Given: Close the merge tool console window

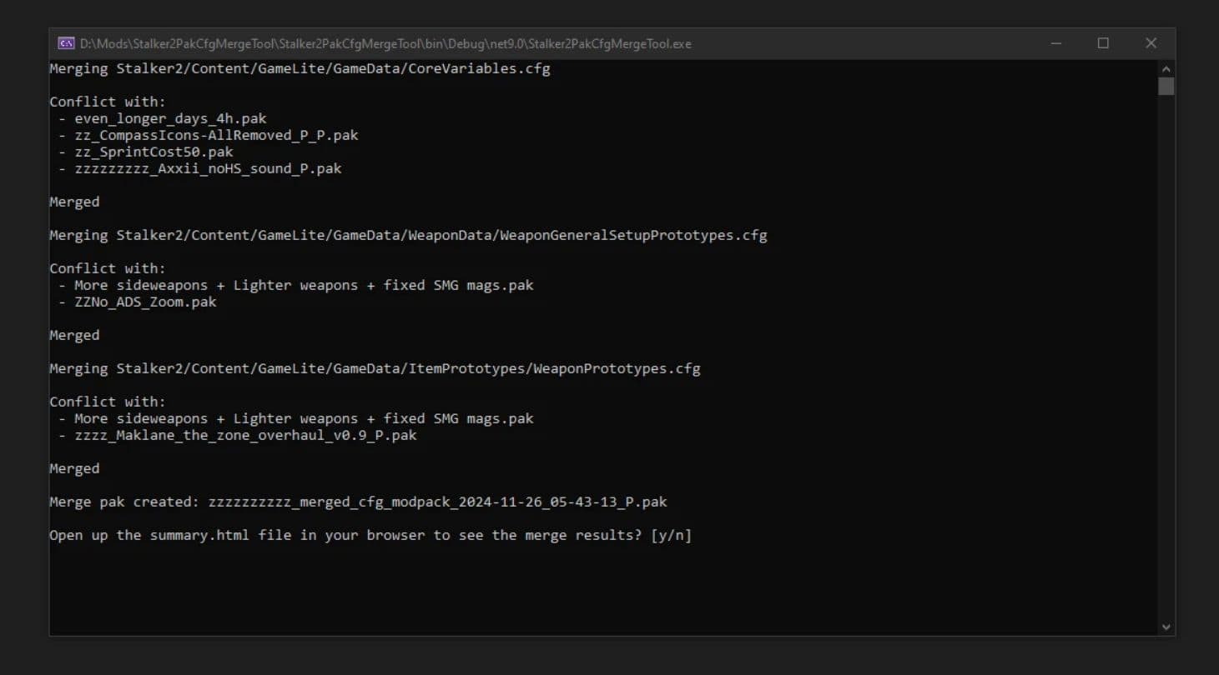Looking at the screenshot, I should point(1151,42).
